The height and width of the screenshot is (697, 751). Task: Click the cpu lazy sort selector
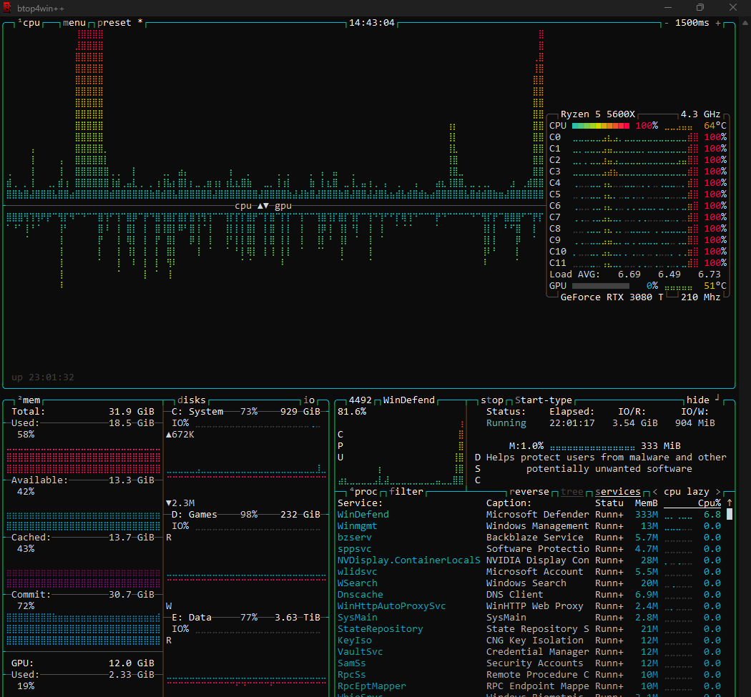(x=687, y=492)
